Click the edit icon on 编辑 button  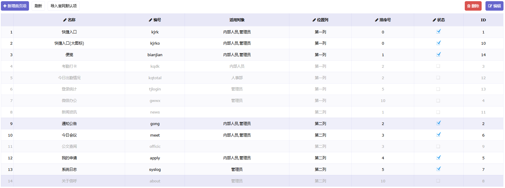pyautogui.click(x=490, y=6)
